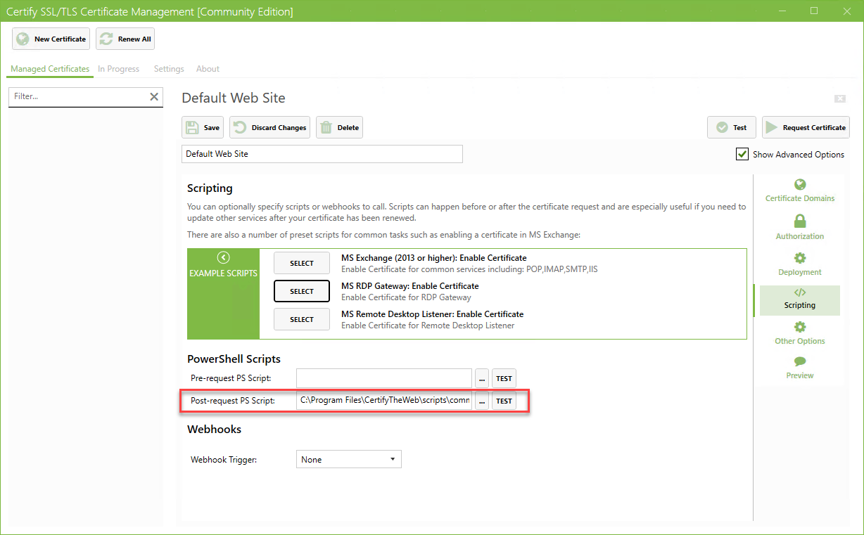Browse for Post-request PS Script file
Viewport: 864px width, 535px height.
click(482, 401)
